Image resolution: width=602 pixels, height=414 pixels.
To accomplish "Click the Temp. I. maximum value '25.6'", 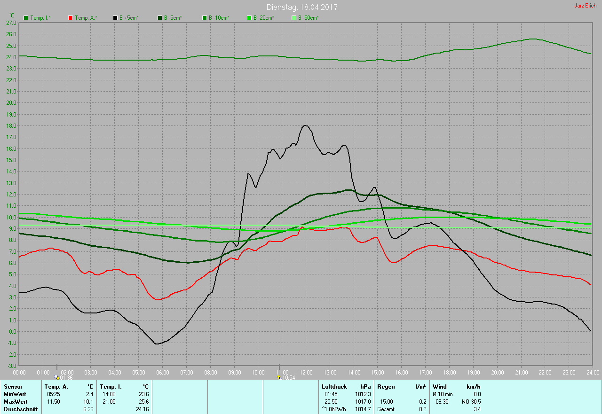I will 143,402.
